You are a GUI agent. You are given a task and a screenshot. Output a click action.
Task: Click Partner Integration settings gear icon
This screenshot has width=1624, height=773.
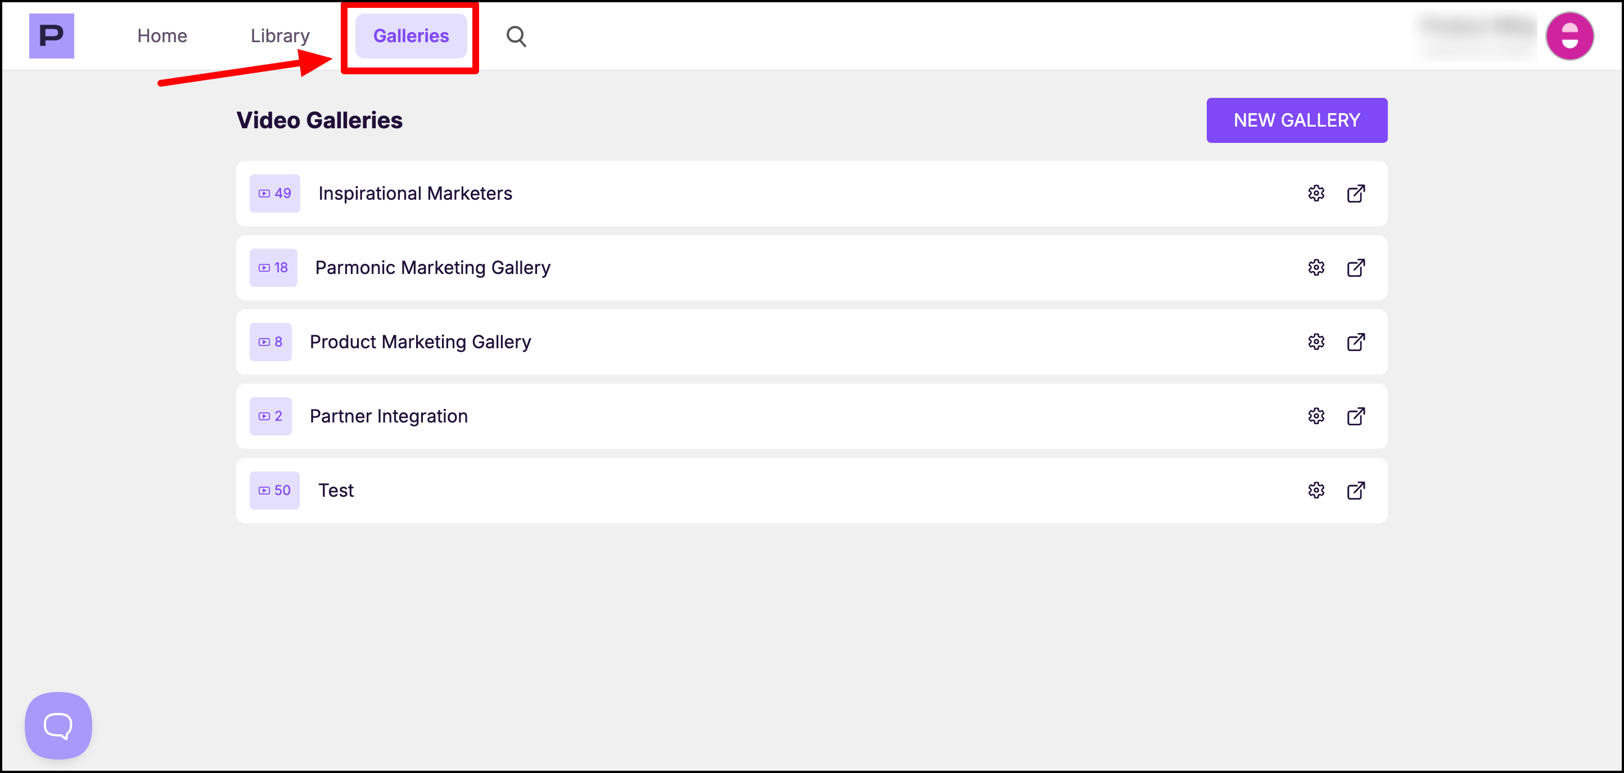[1316, 416]
